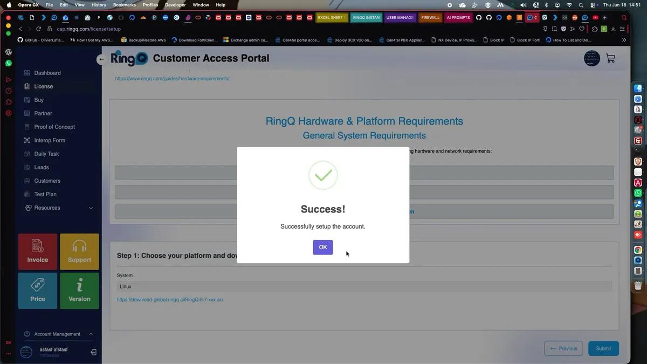Viewport: 647px width, 364px height.
Task: Open the yellow Support headset tile
Action: coord(79,251)
